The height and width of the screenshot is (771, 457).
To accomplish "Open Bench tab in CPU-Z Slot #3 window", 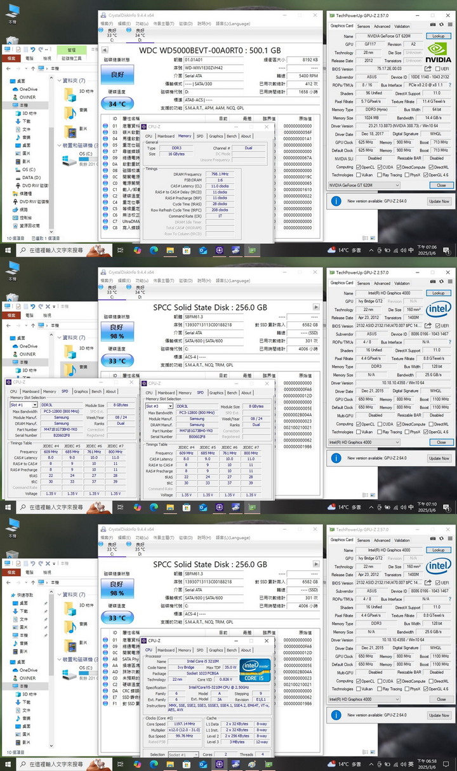I will [x=232, y=392].
